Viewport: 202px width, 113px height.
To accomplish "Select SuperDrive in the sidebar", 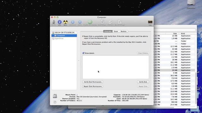I will point(64,38).
